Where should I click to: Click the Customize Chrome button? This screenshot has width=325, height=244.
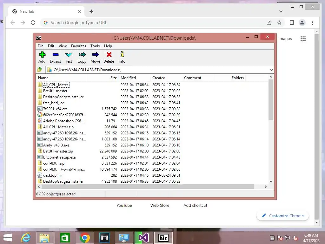coord(283,216)
